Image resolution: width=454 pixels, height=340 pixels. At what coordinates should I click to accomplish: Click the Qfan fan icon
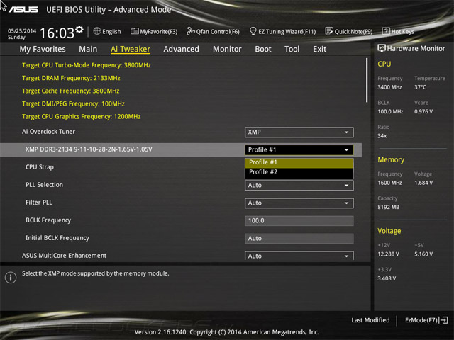pos(191,31)
